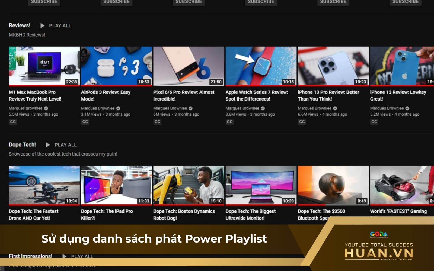This screenshot has height=271, width=434.
Task: Click 15:10 duration badge on robot dog thumbnail
Action: pyautogui.click(x=216, y=201)
